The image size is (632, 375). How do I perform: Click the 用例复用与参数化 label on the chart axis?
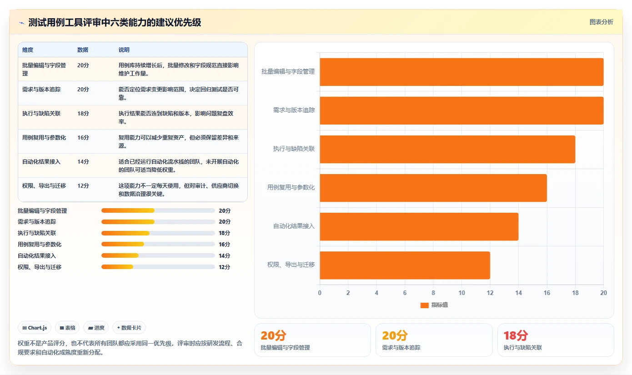click(x=291, y=187)
